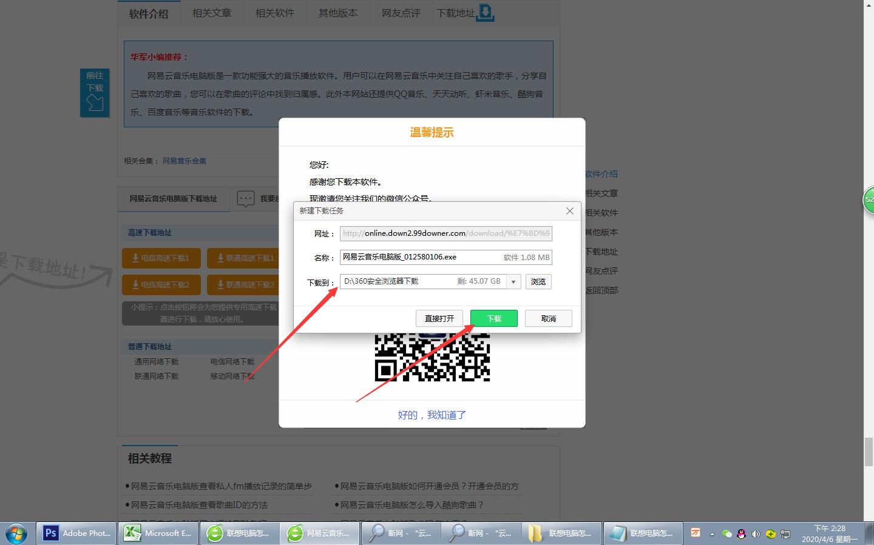Switch to Microsoft Excel in taskbar
This screenshot has width=874, height=545.
click(158, 533)
